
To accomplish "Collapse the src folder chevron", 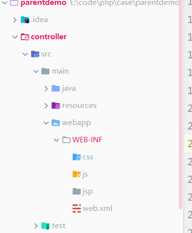I will point(25,54).
